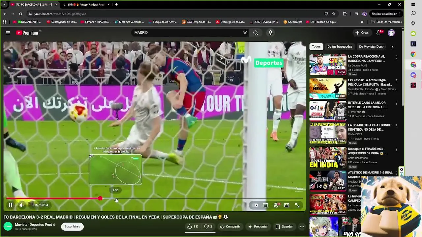Open the Todos los marcadores folder
The height and width of the screenshot is (237, 422).
386,22
